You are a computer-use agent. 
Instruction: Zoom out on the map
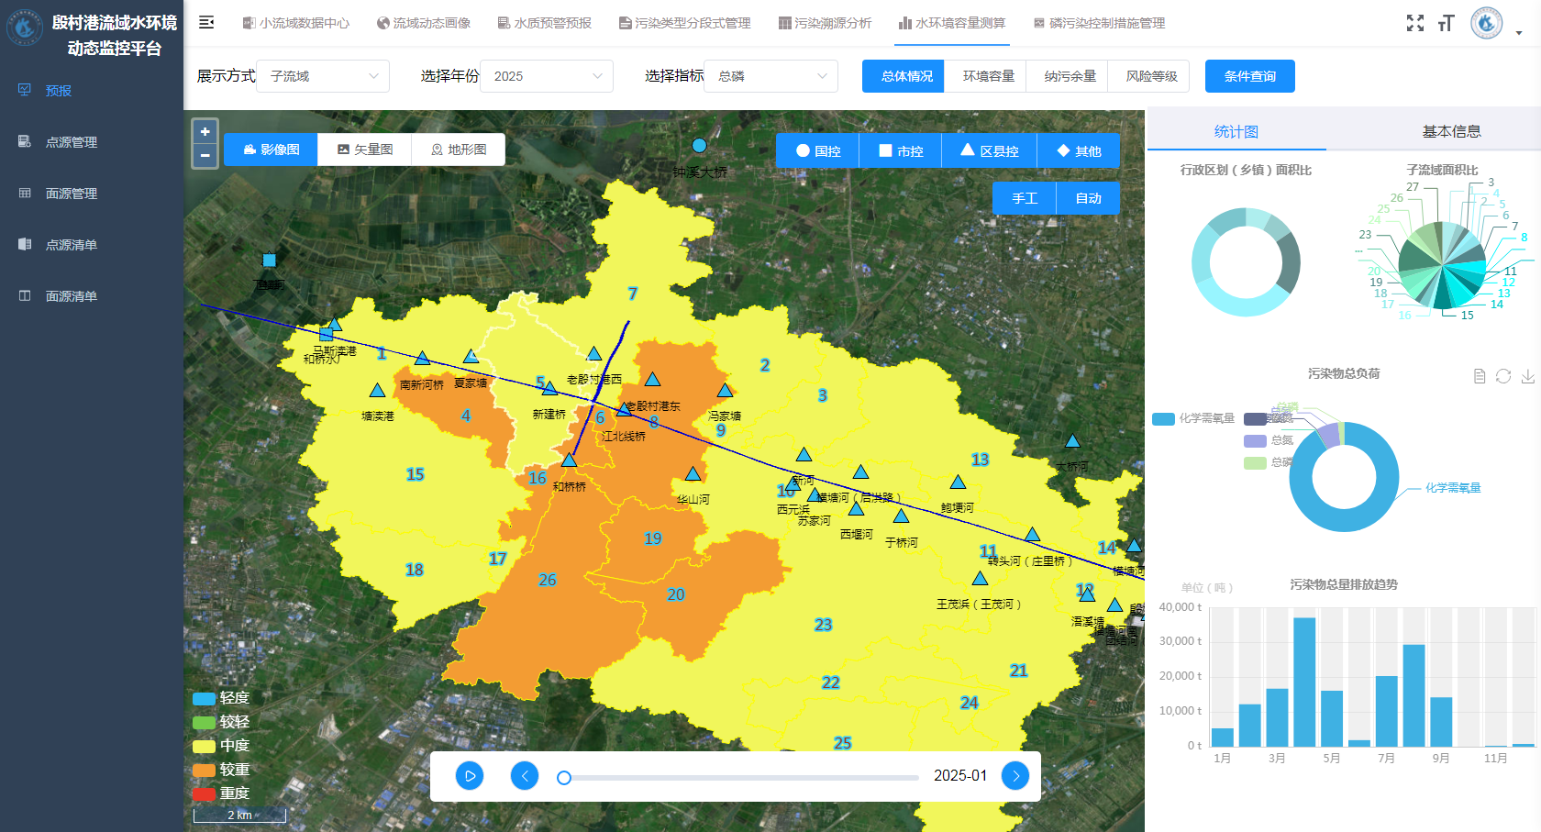[205, 156]
